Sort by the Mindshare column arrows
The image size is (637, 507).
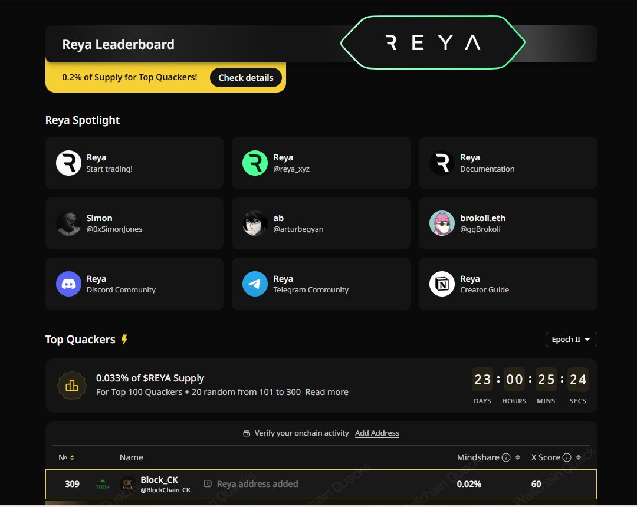pyautogui.click(x=518, y=457)
